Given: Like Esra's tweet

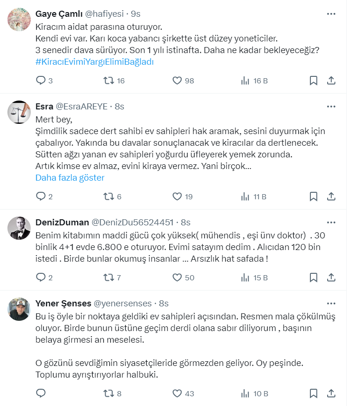Looking at the screenshot, I should [177, 196].
